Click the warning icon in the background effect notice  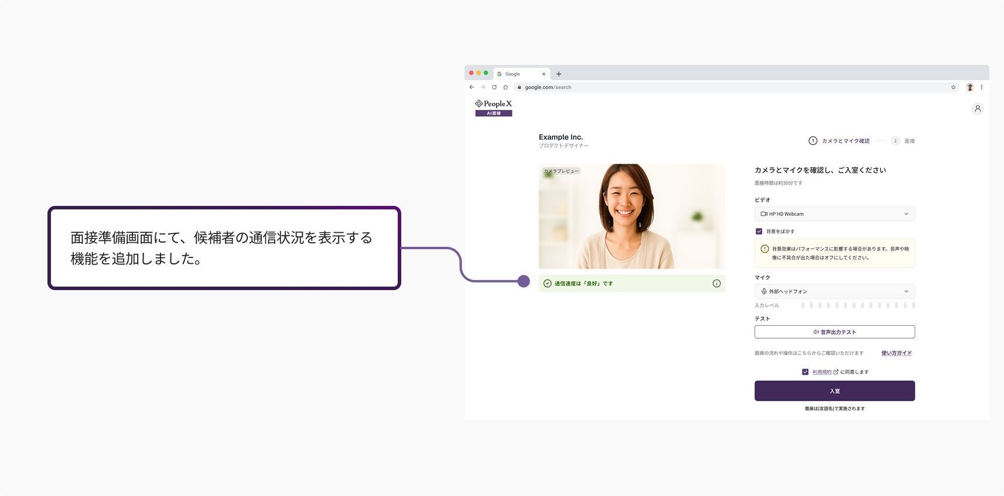click(x=764, y=249)
